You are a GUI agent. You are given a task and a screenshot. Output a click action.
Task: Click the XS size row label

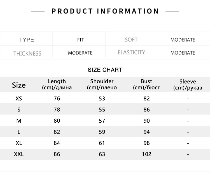19,99
